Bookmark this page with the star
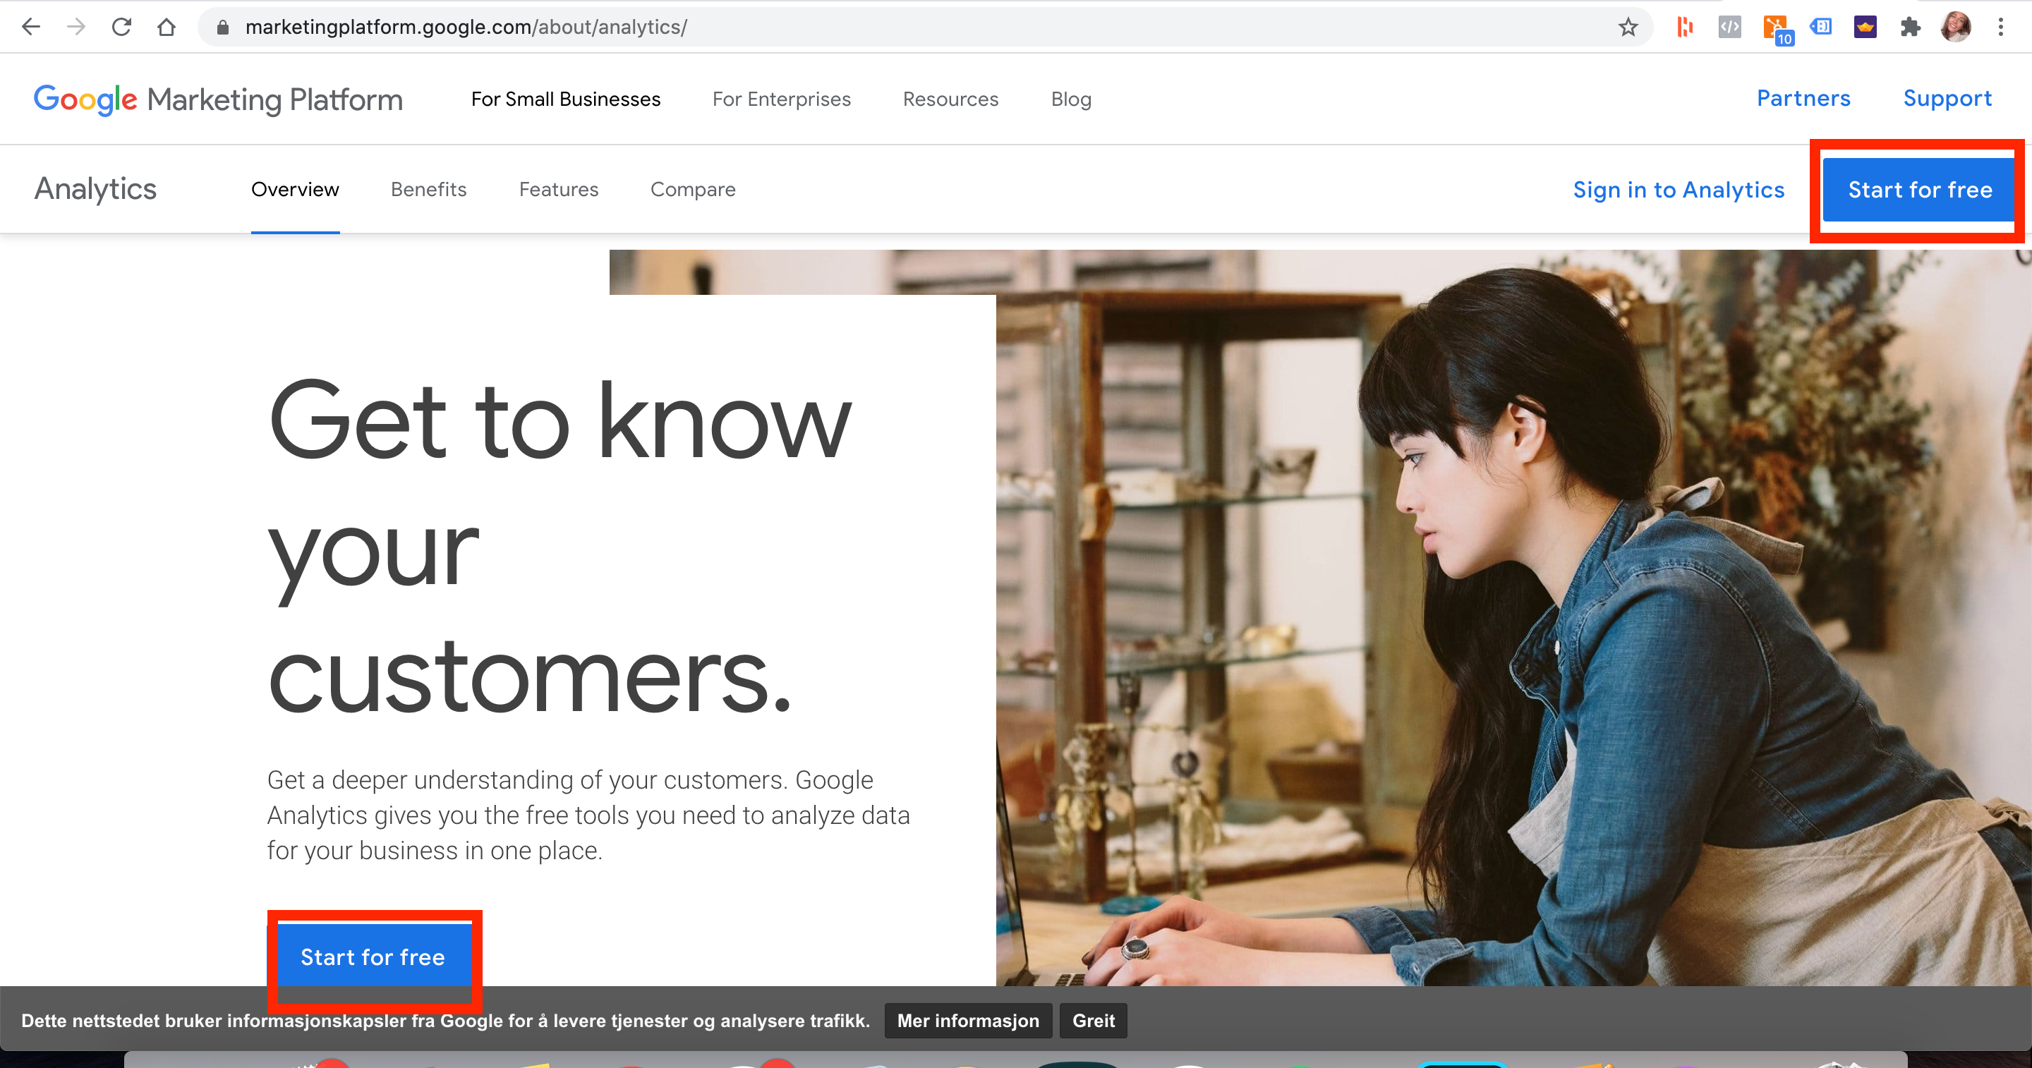This screenshot has width=2032, height=1068. pyautogui.click(x=1627, y=28)
